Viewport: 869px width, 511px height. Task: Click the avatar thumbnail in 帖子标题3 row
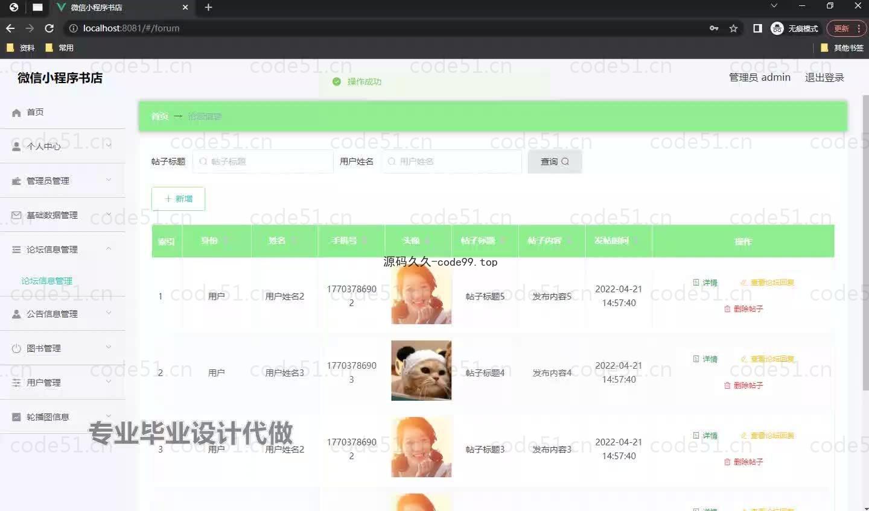[421, 447]
